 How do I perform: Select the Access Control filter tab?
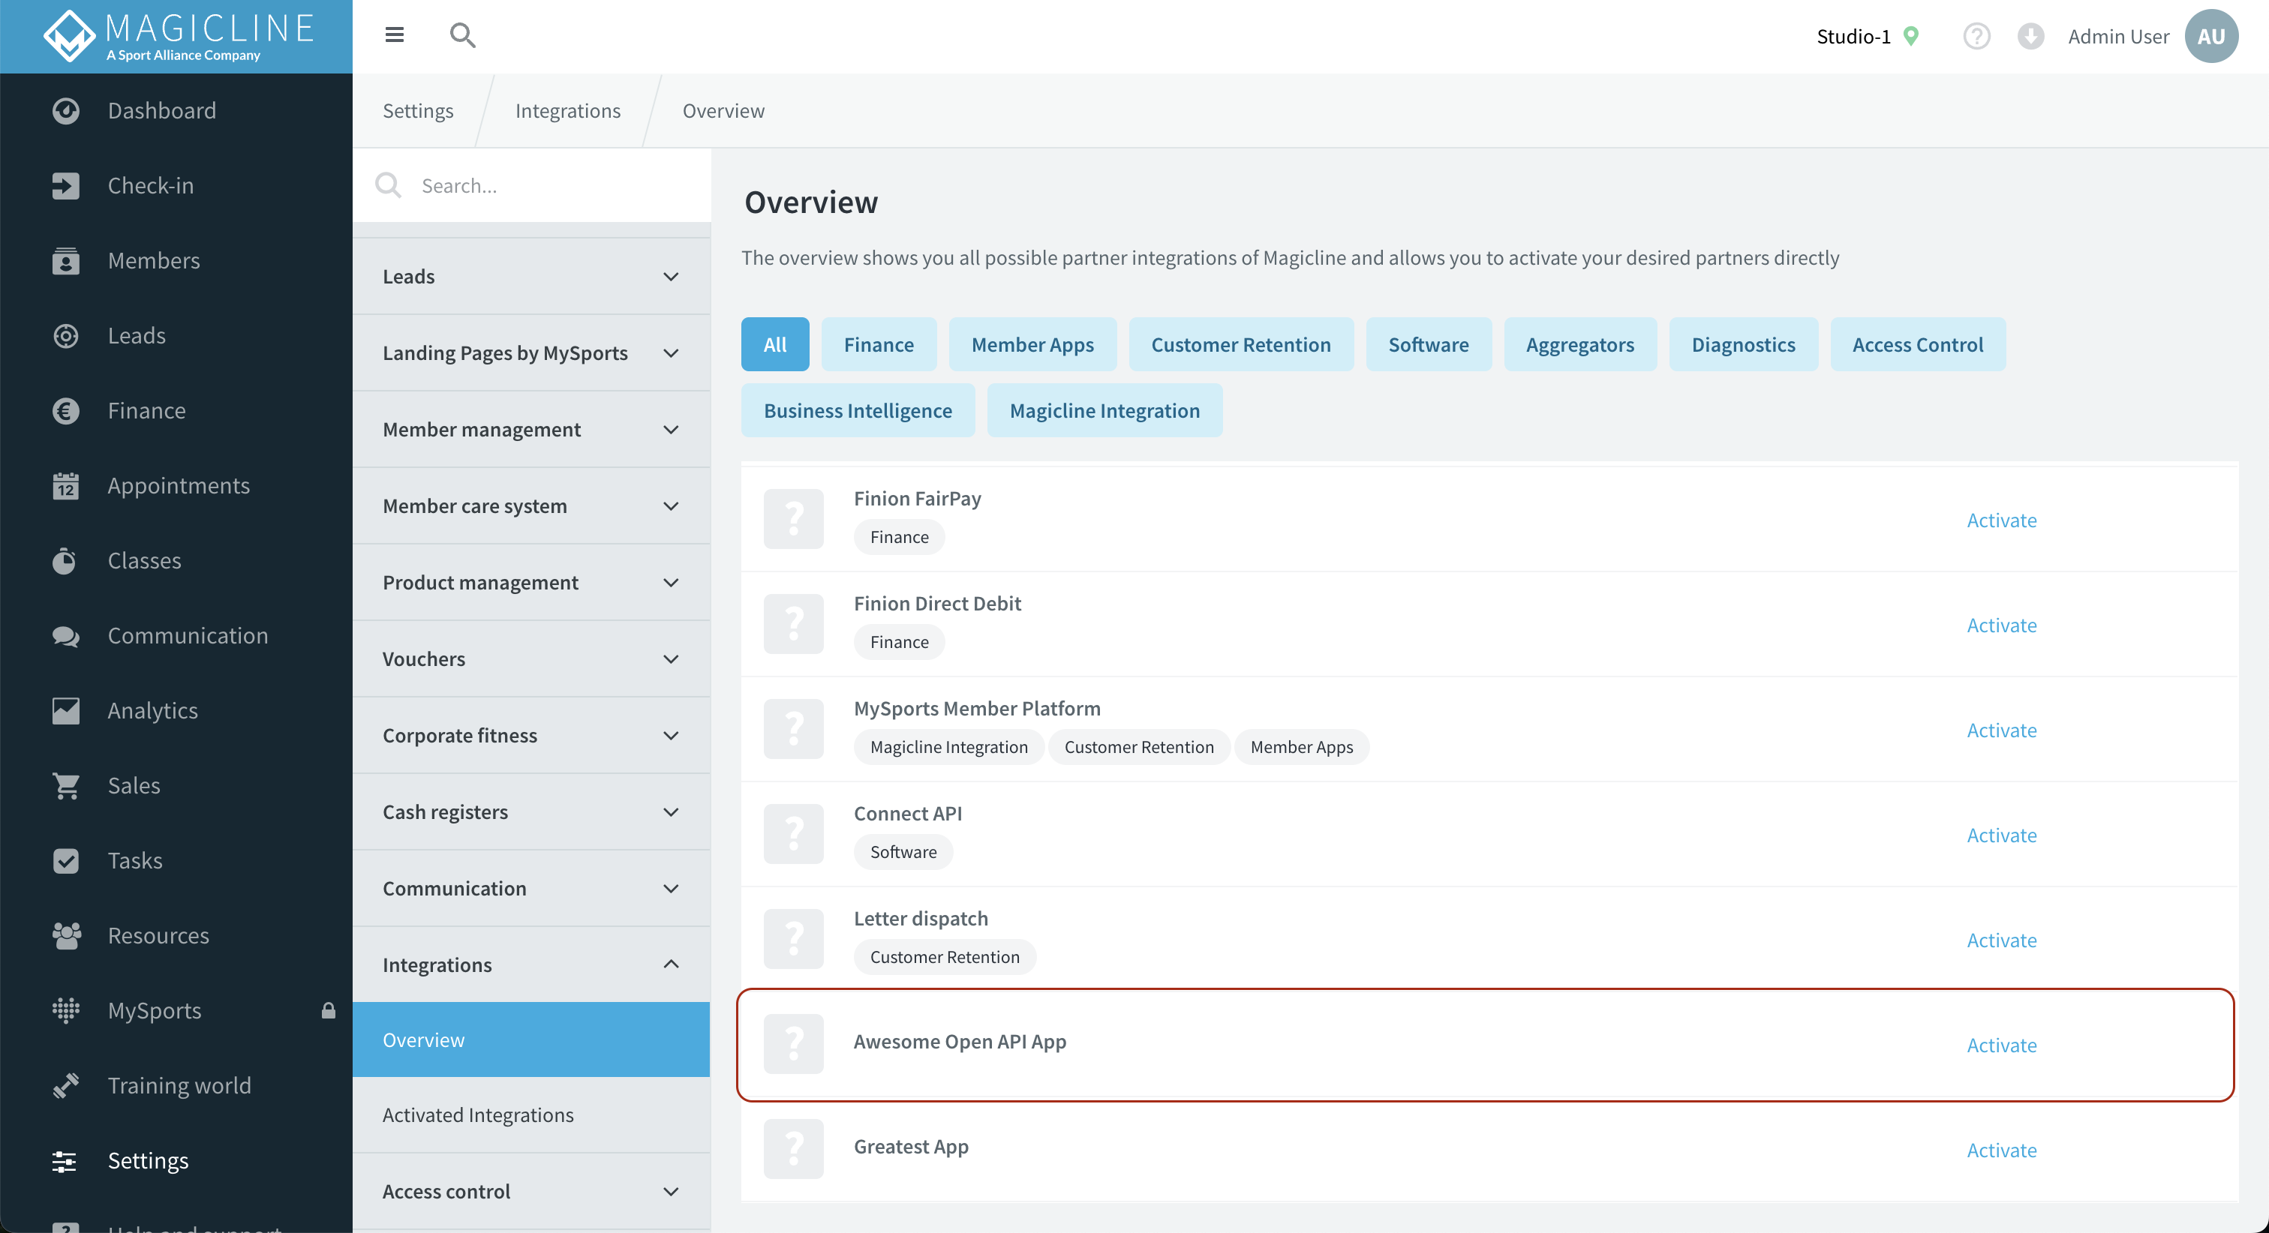tap(1916, 344)
